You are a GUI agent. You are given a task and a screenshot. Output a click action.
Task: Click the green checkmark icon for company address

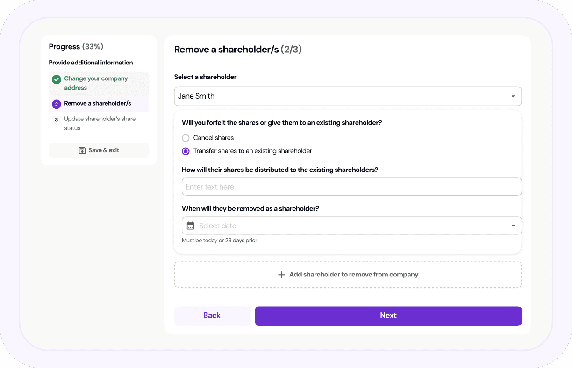57,79
